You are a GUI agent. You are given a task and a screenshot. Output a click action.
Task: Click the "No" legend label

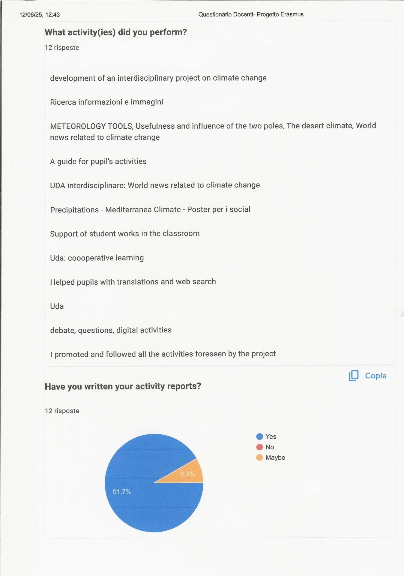pos(270,447)
